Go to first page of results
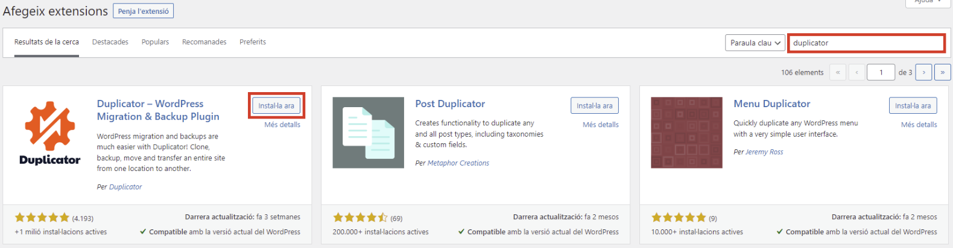The height and width of the screenshot is (248, 953). [838, 72]
